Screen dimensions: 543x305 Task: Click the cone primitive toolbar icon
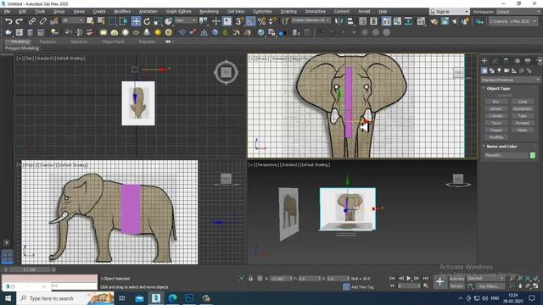pos(147,32)
